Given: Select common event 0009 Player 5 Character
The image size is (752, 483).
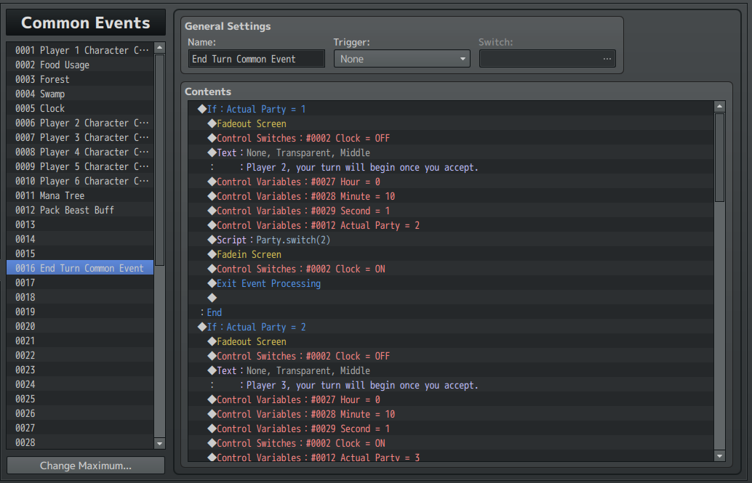Looking at the screenshot, I should point(80,167).
